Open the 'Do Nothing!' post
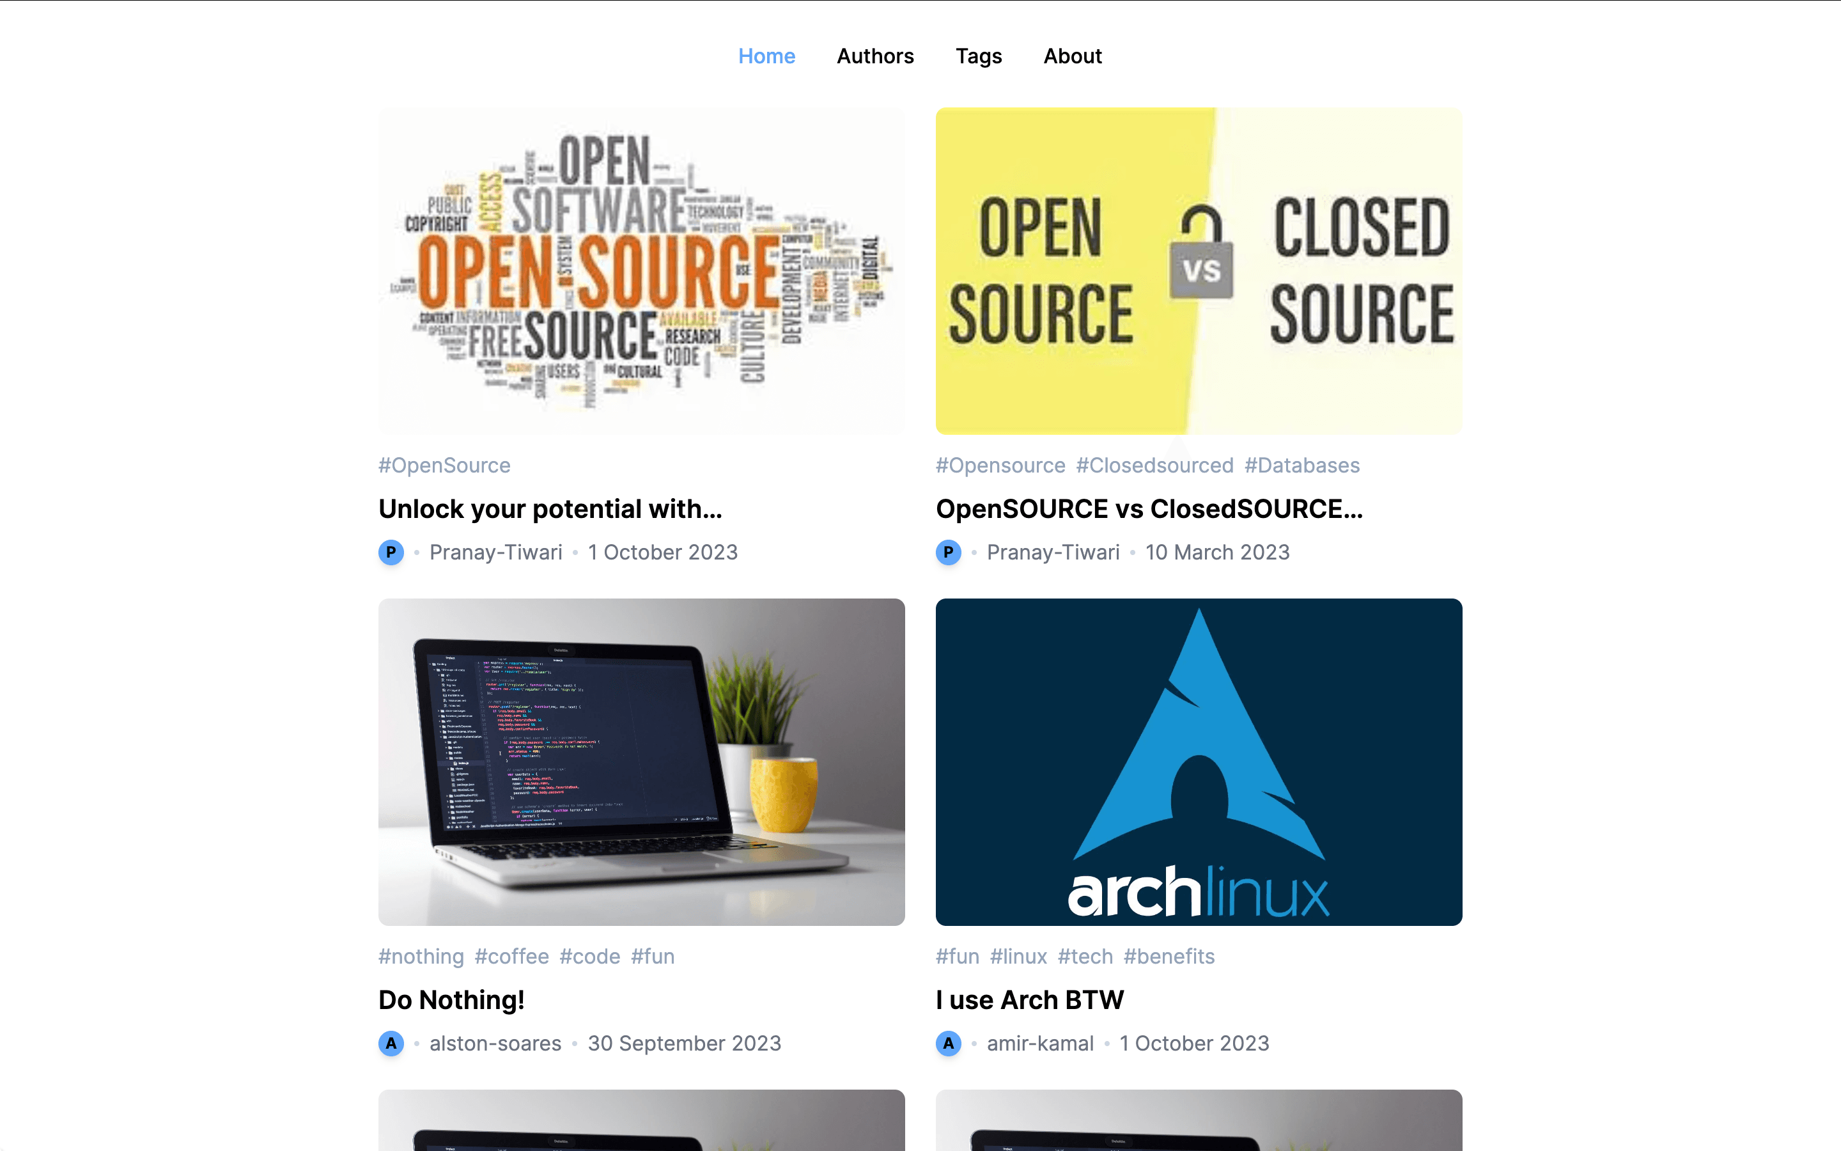The width and height of the screenshot is (1841, 1151). (451, 999)
